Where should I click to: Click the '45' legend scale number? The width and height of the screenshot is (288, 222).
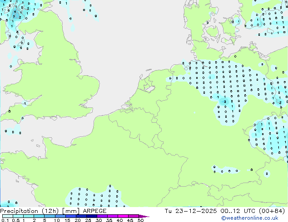[x=130, y=220]
